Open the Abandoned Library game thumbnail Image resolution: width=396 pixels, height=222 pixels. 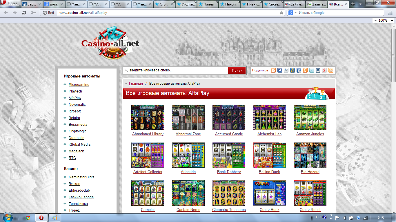tap(148, 117)
